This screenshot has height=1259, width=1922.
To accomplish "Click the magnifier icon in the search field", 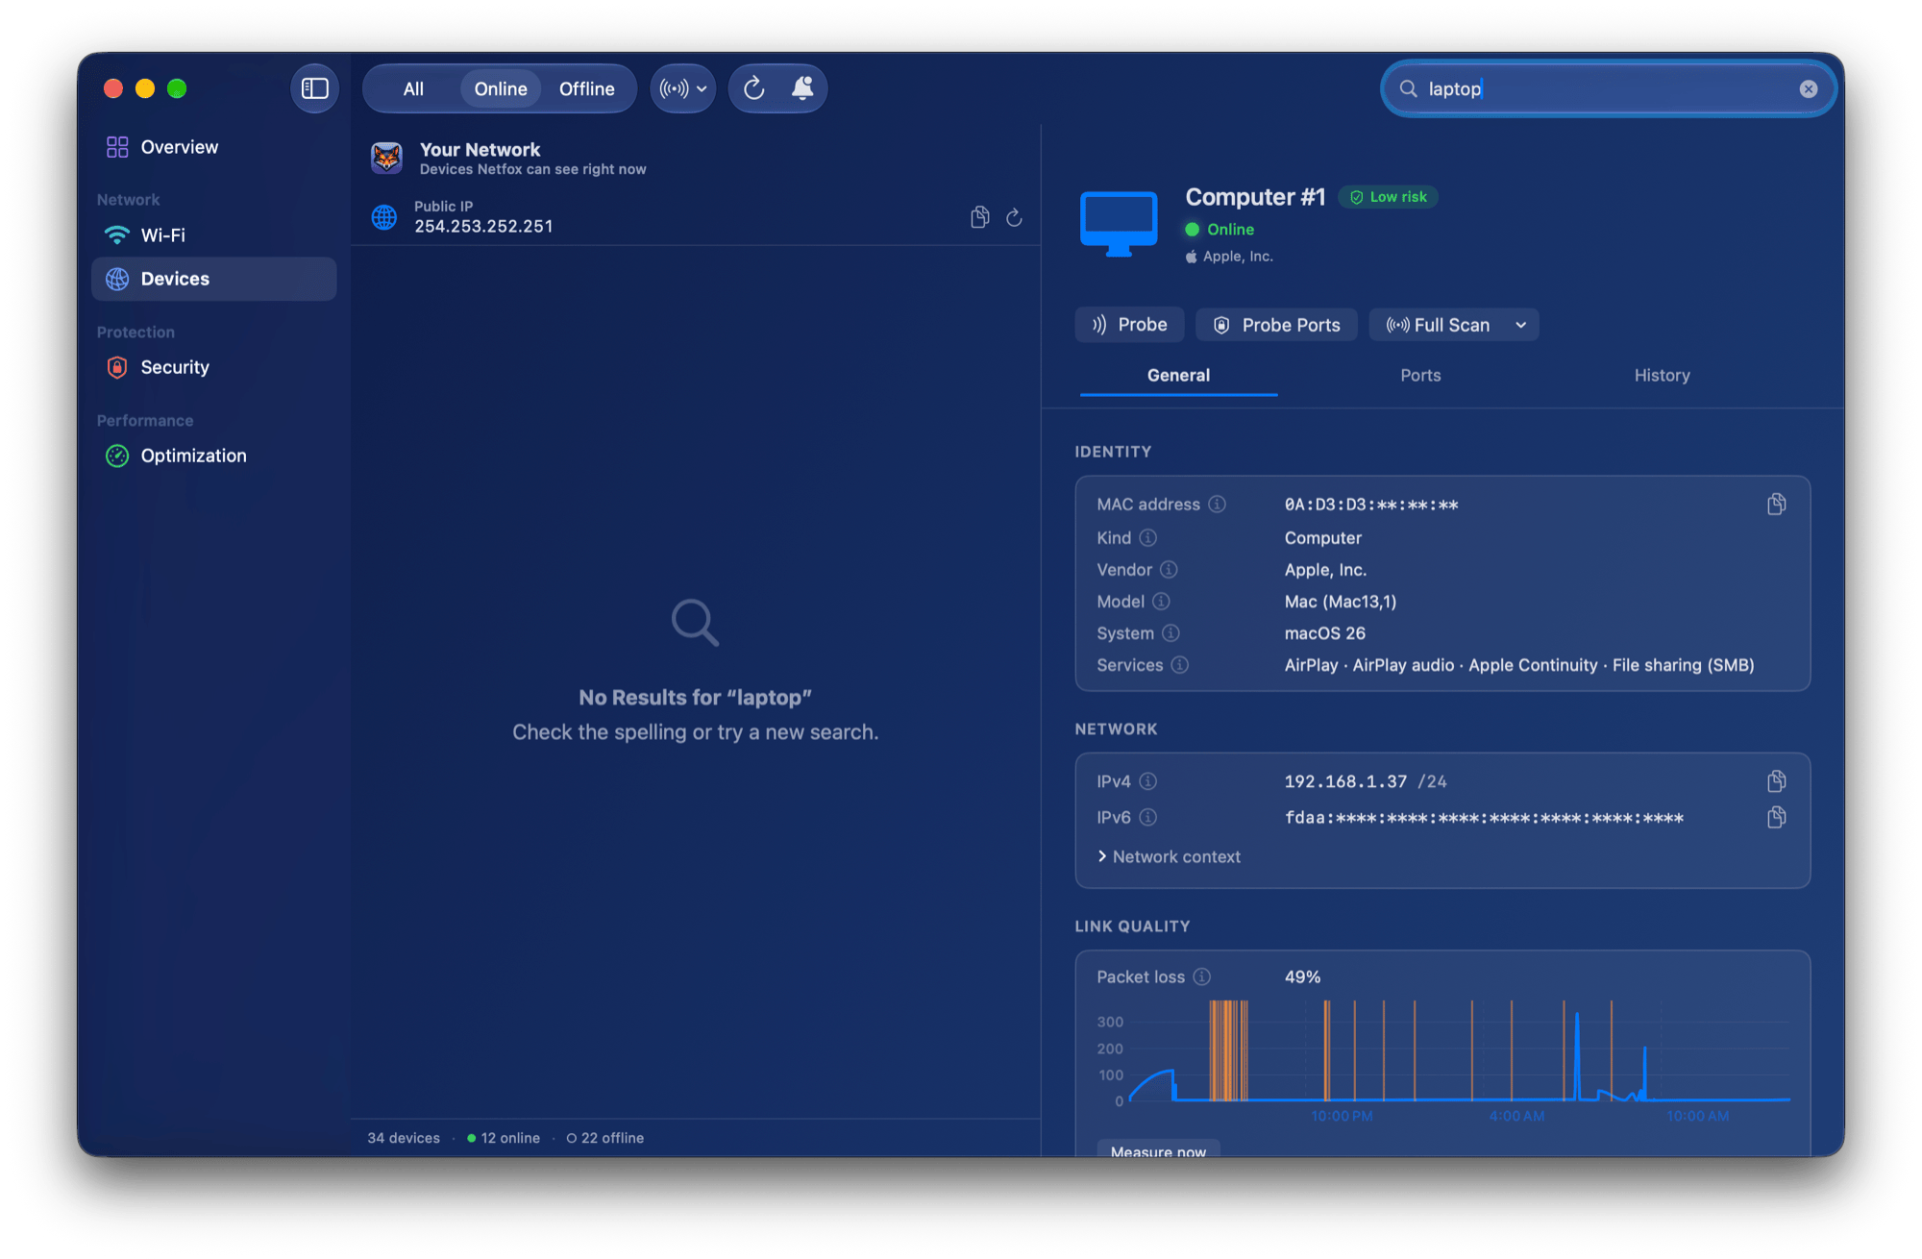I will 1408,89.
